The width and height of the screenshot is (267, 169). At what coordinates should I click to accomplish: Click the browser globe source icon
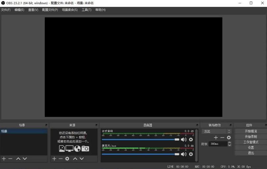point(77,148)
